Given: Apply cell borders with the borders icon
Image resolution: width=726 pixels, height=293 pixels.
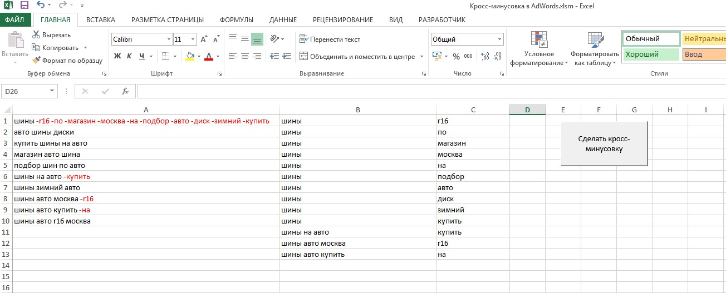Looking at the screenshot, I should [x=165, y=56].
